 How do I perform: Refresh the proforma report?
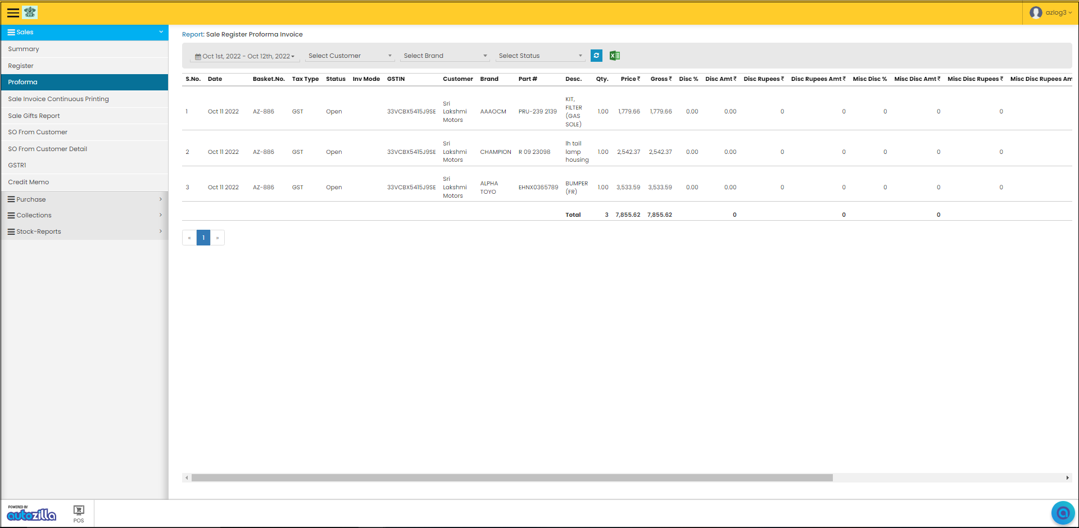pyautogui.click(x=596, y=56)
